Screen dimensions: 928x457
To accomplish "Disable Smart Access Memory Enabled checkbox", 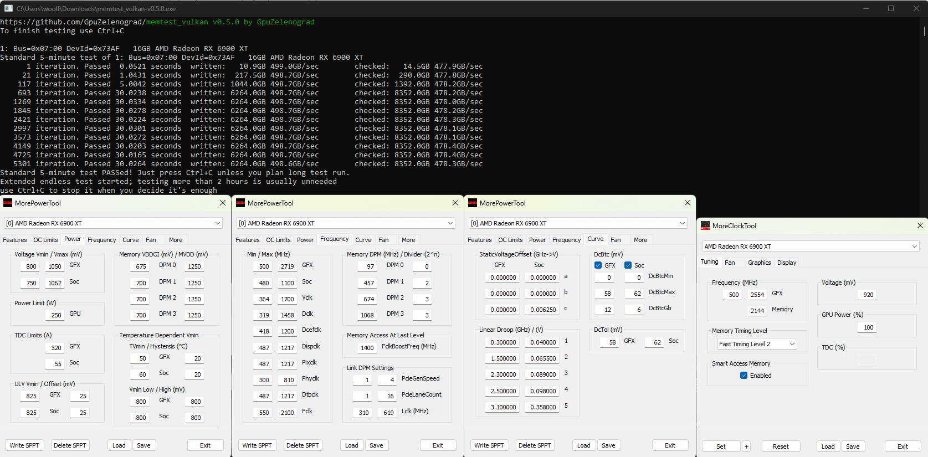I will [744, 376].
